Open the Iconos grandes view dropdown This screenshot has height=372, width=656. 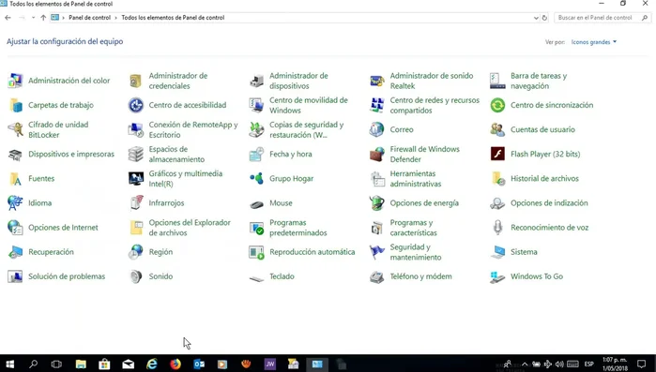pyautogui.click(x=594, y=42)
